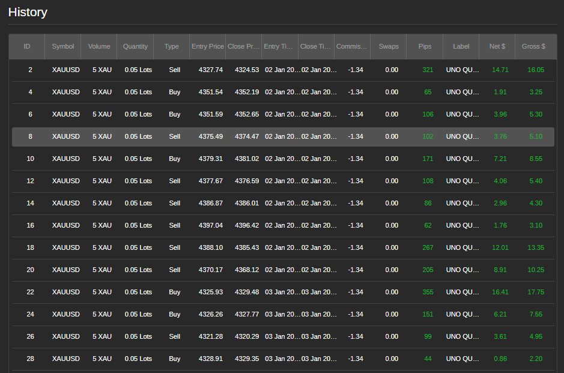Sort by the Volume column header
564x373 pixels.
[99, 46]
